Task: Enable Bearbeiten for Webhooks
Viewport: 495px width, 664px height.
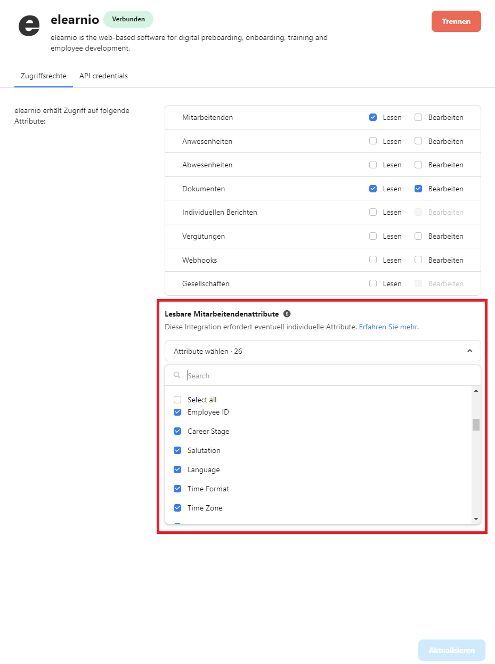Action: pyautogui.click(x=418, y=260)
